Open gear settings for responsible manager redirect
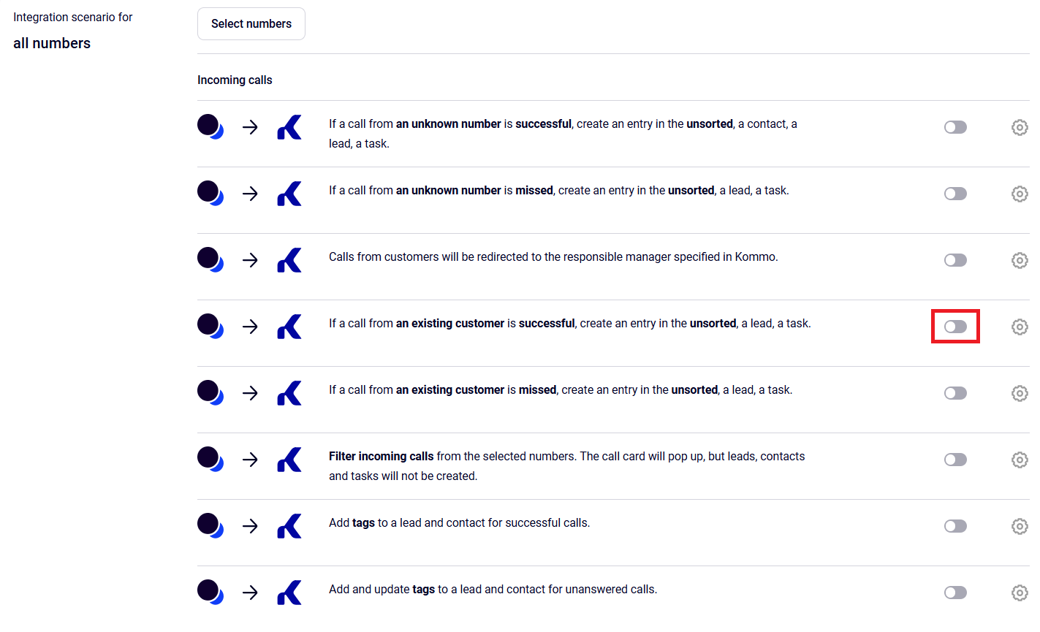Image resolution: width=1040 pixels, height=632 pixels. pos(1020,260)
